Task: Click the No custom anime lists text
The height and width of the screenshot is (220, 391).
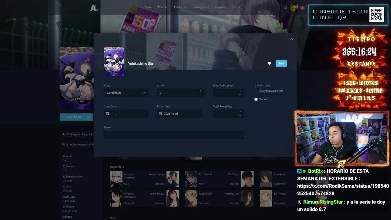Action: [271, 91]
